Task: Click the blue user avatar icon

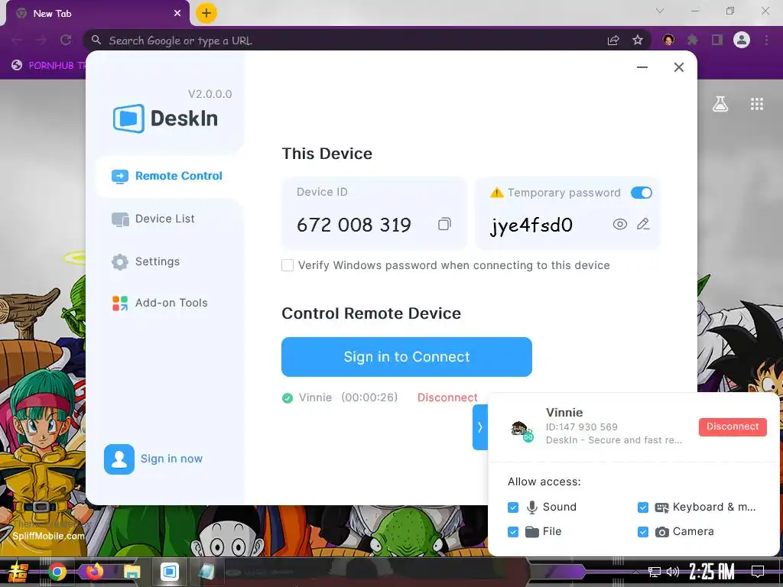Action: [x=119, y=459]
